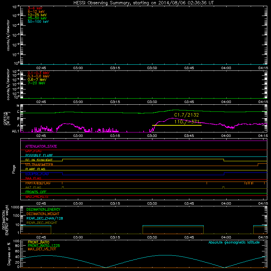Click '04:00' tick under Flags panel
The image size is (271, 271).
[x=226, y=204]
